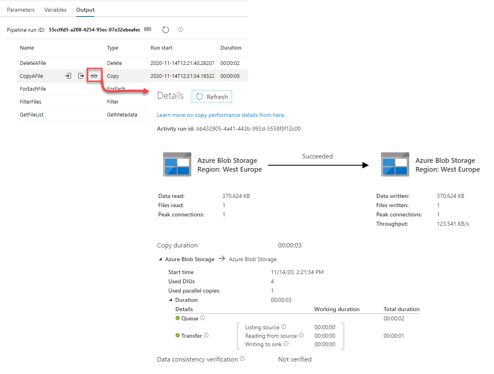
Task: Click the Queue total duration 00:00:02
Action: point(394,318)
